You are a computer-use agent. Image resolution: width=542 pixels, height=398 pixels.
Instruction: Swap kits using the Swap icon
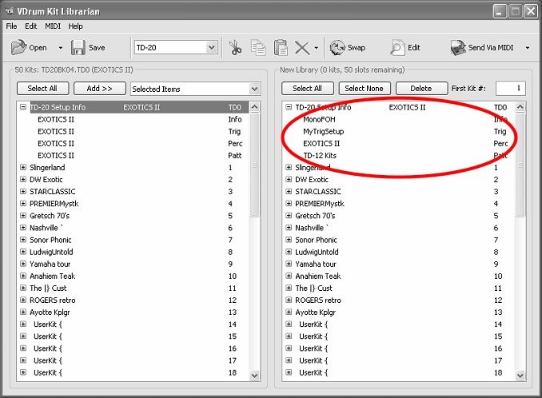pyautogui.click(x=337, y=48)
